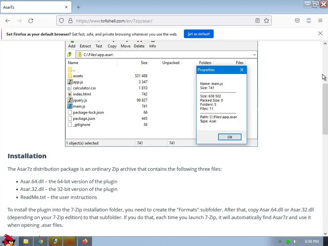
Task: Dismiss the default browser notification bar
Action: pos(320,33)
